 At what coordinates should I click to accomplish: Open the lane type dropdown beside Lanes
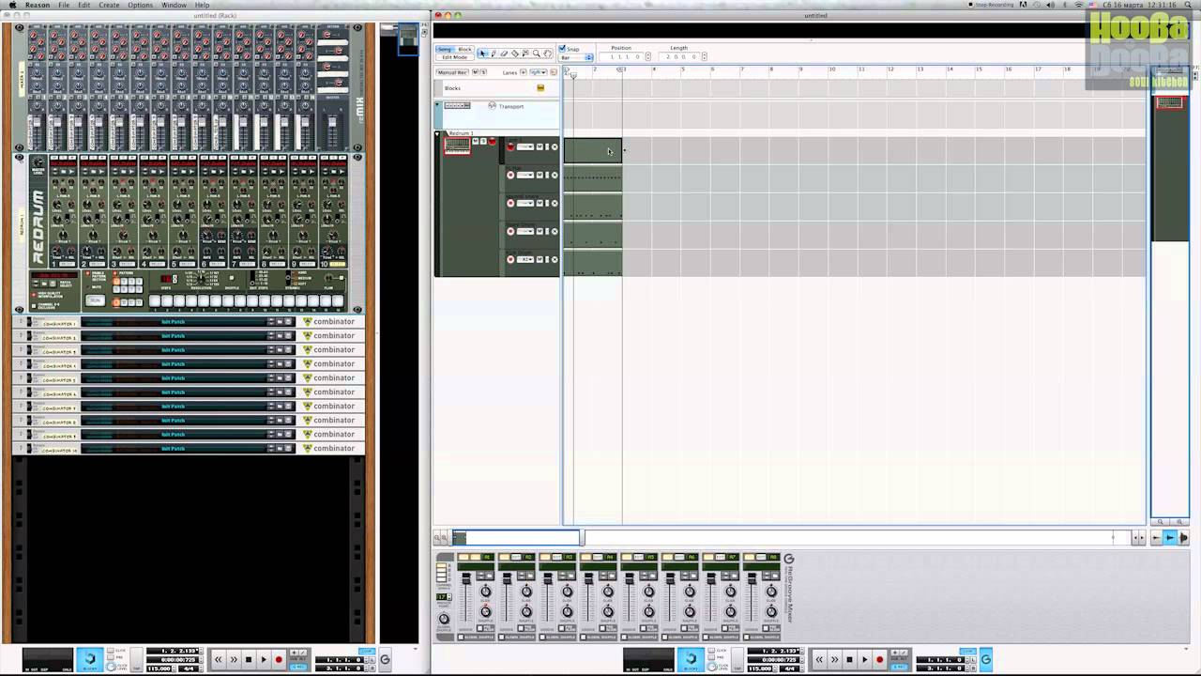(x=539, y=72)
